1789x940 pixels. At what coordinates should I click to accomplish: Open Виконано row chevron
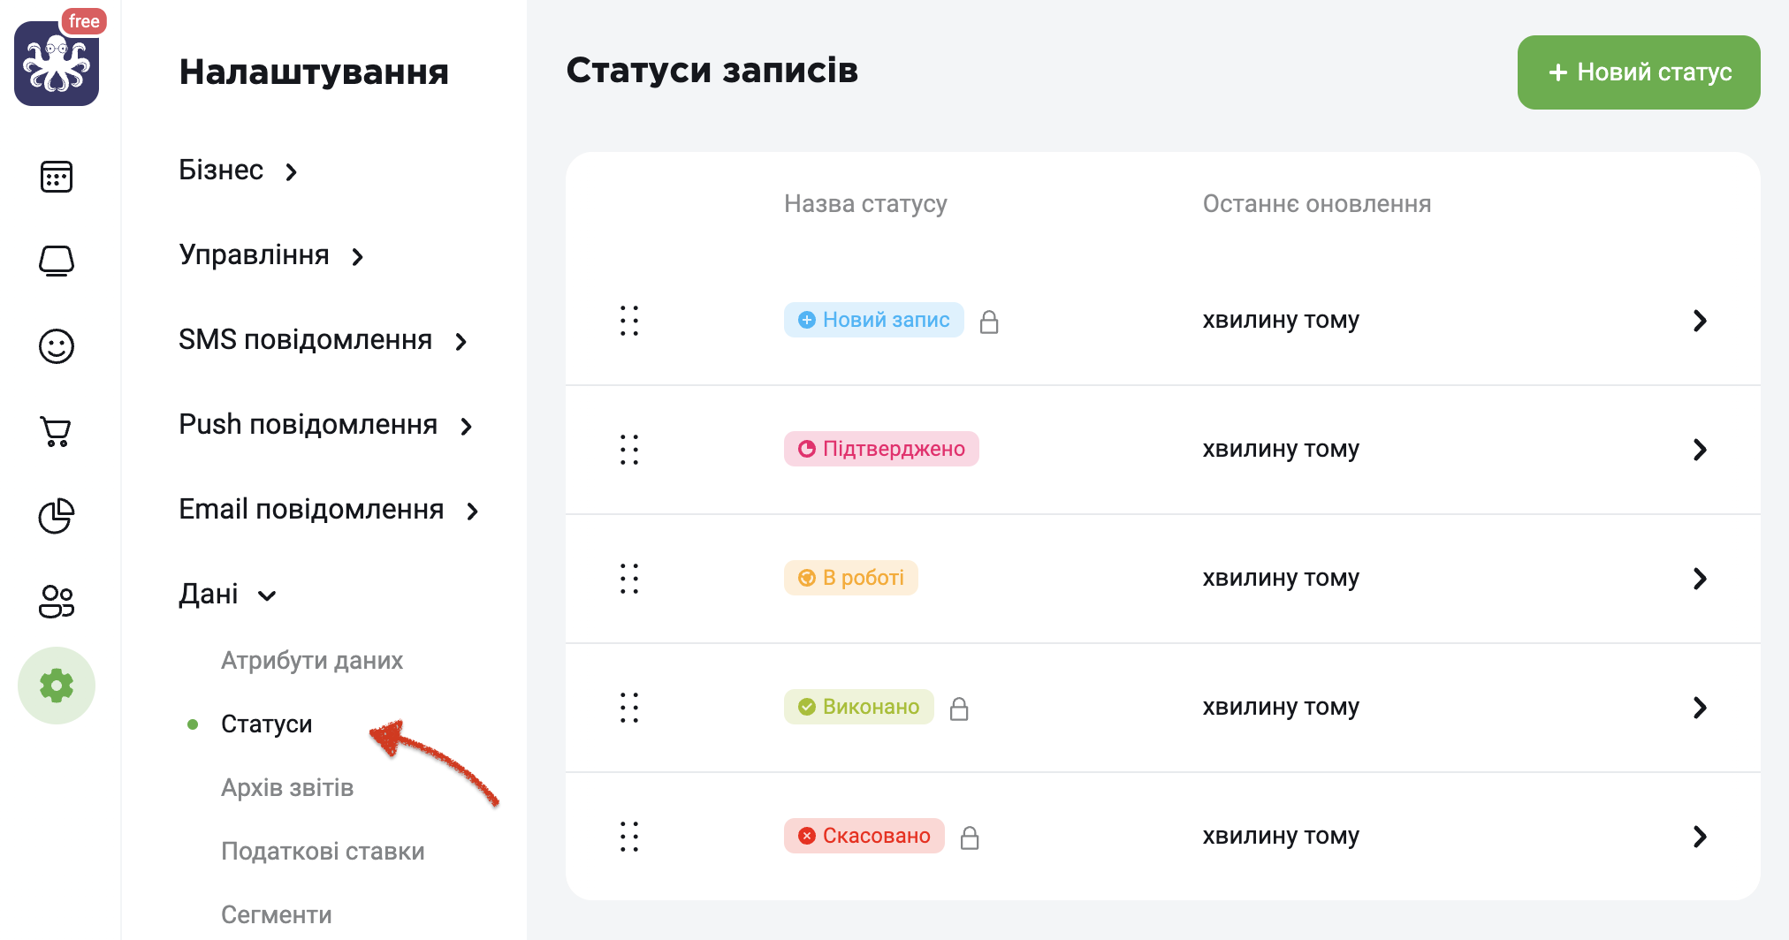point(1699,708)
